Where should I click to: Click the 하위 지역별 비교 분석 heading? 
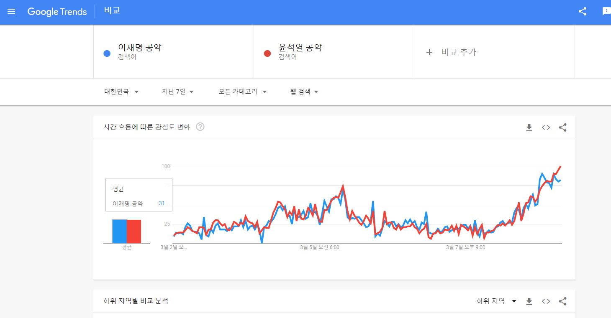click(136, 301)
